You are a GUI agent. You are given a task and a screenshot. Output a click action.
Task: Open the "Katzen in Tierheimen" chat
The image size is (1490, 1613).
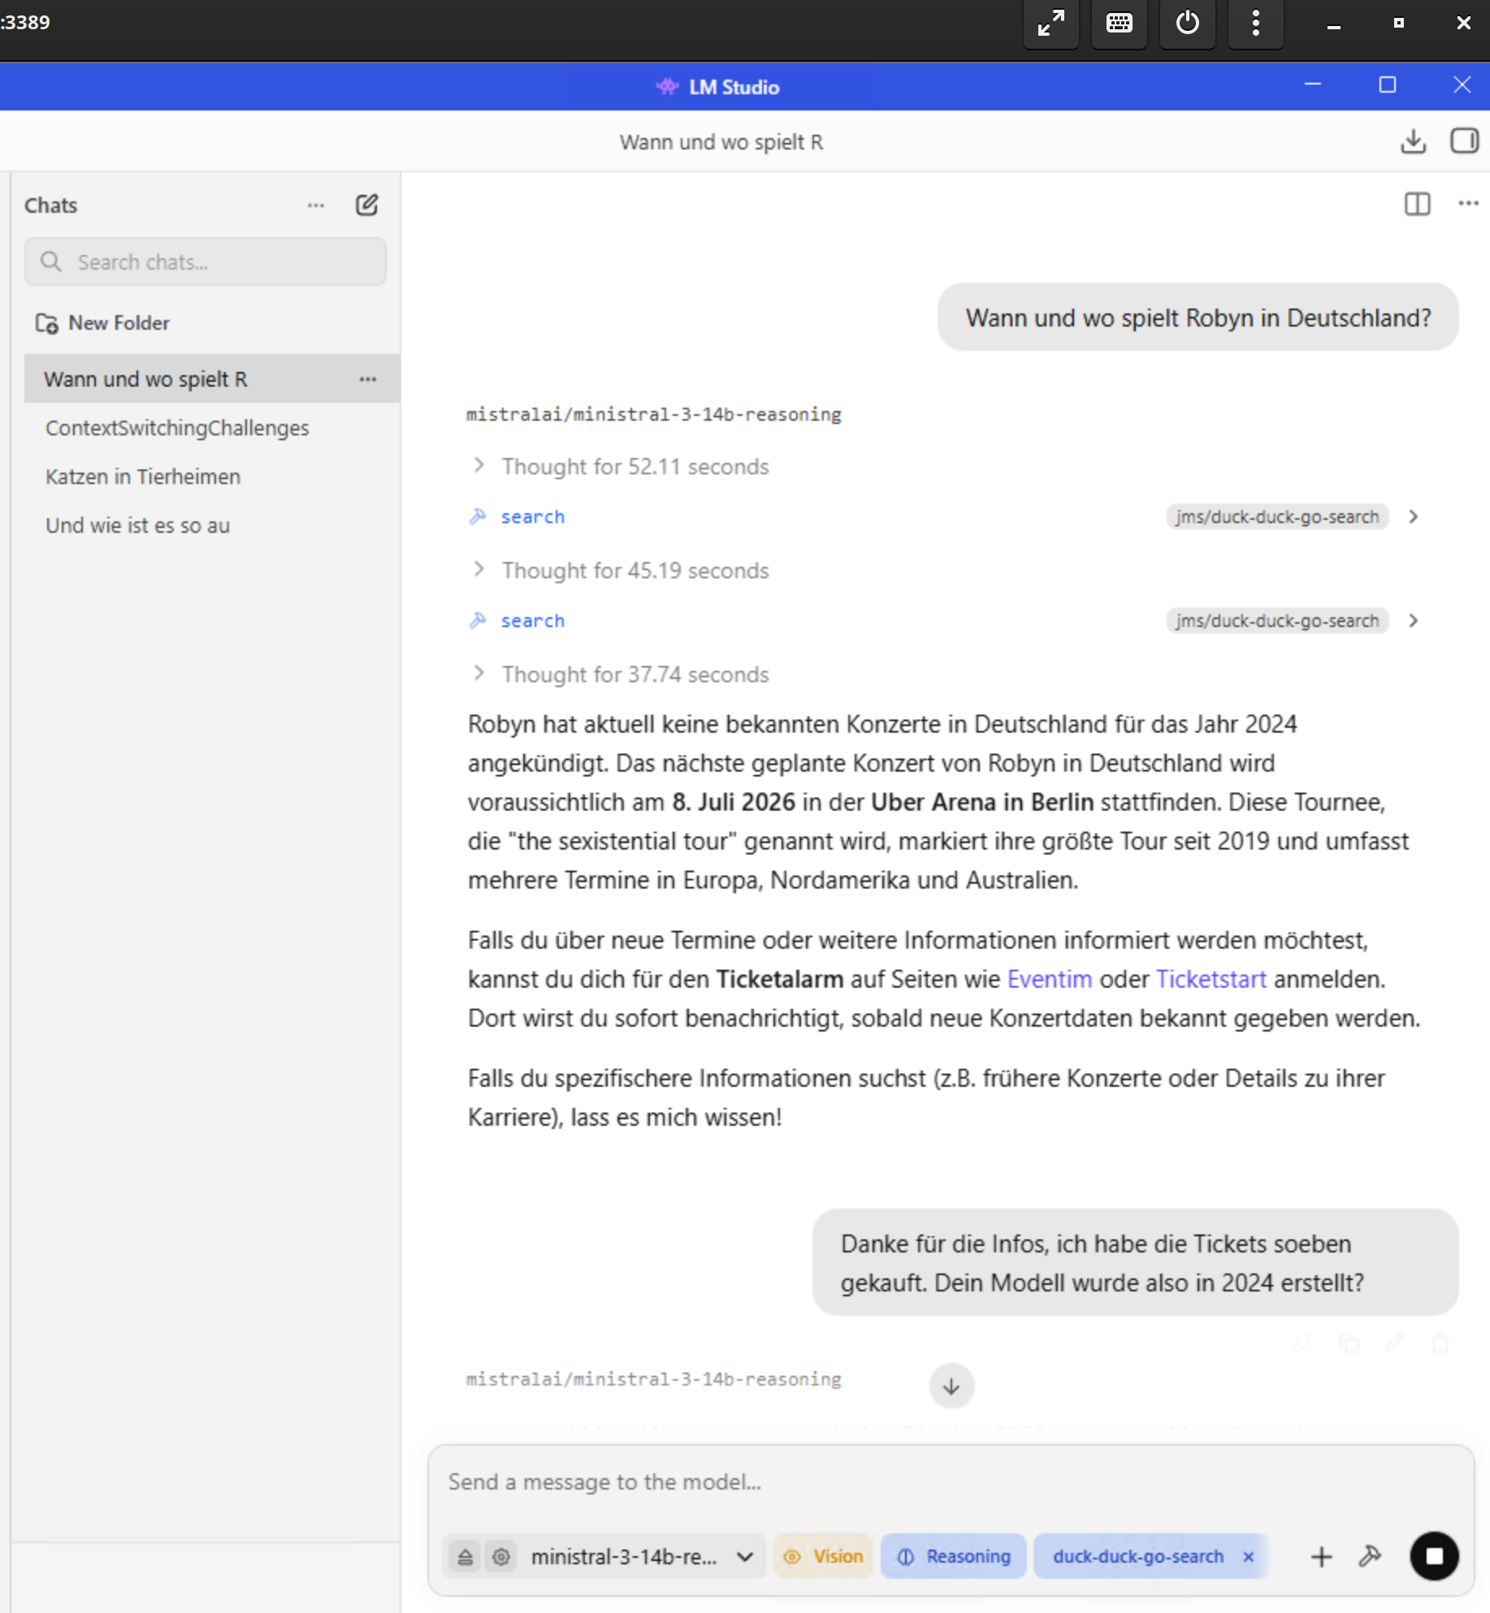click(143, 477)
